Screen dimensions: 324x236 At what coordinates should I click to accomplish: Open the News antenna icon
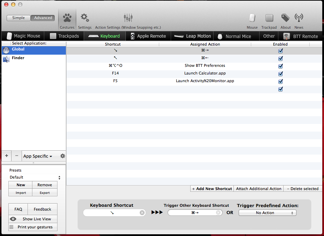point(299,18)
